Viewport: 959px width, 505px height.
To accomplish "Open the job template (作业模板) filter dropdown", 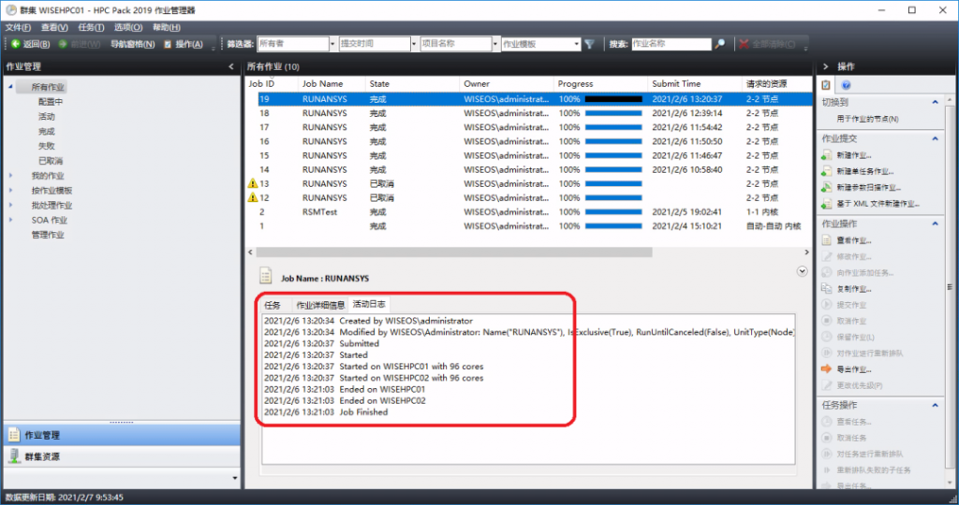I will coord(576,44).
